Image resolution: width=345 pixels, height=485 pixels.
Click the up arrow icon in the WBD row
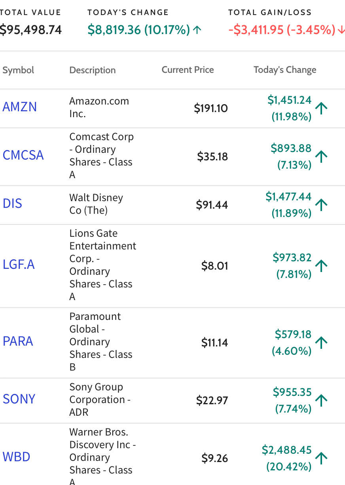pyautogui.click(x=322, y=458)
